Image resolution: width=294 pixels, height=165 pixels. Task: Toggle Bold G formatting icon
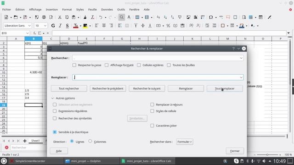[x=53, y=26]
